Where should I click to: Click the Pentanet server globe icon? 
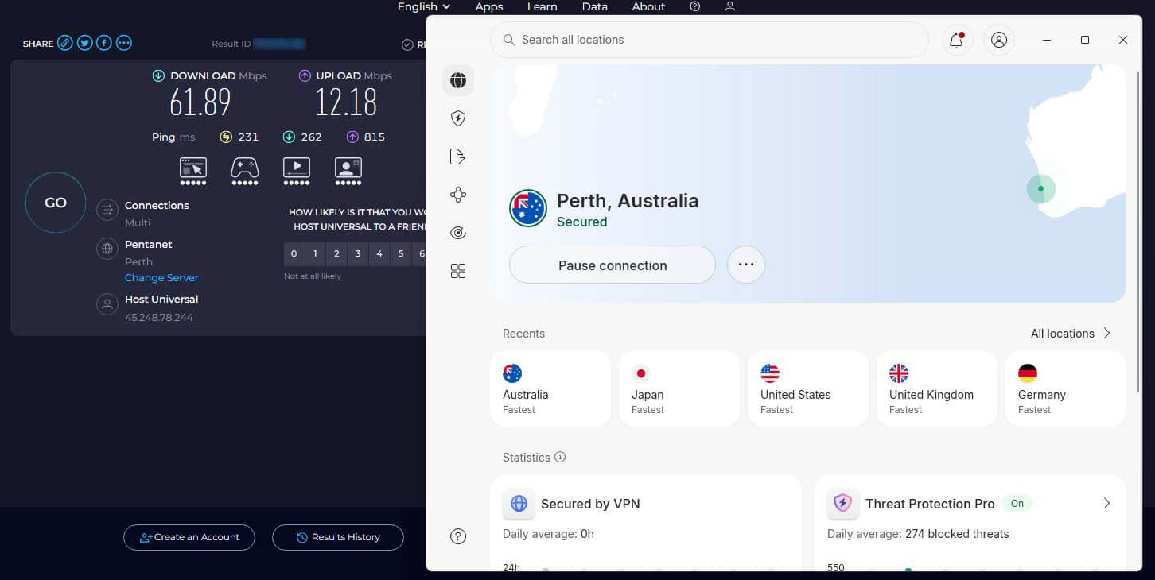107,249
